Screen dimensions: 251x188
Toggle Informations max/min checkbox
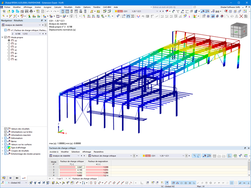click(x=5, y=135)
